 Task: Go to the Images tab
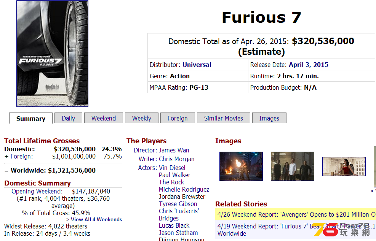tap(269, 118)
